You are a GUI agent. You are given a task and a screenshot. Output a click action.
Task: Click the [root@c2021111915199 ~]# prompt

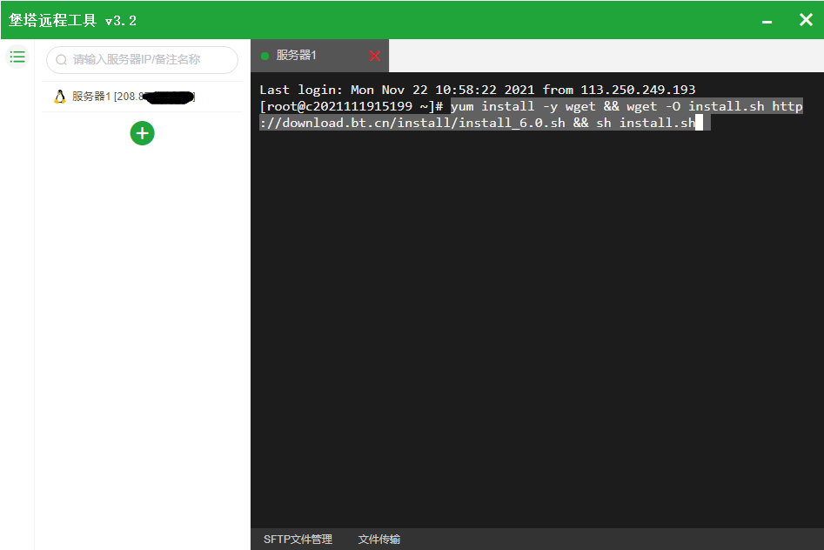[352, 106]
